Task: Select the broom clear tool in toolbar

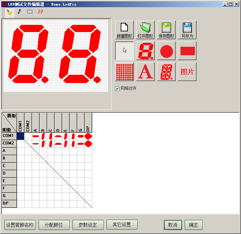Action: [9, 12]
